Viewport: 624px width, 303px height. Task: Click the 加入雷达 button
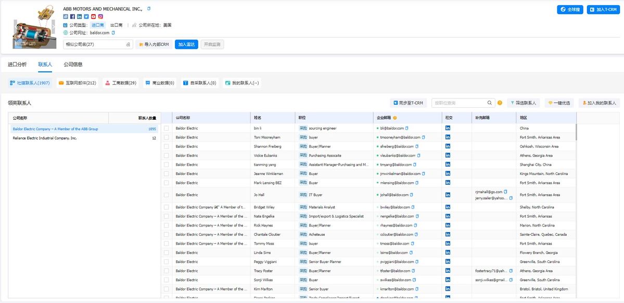click(x=186, y=45)
